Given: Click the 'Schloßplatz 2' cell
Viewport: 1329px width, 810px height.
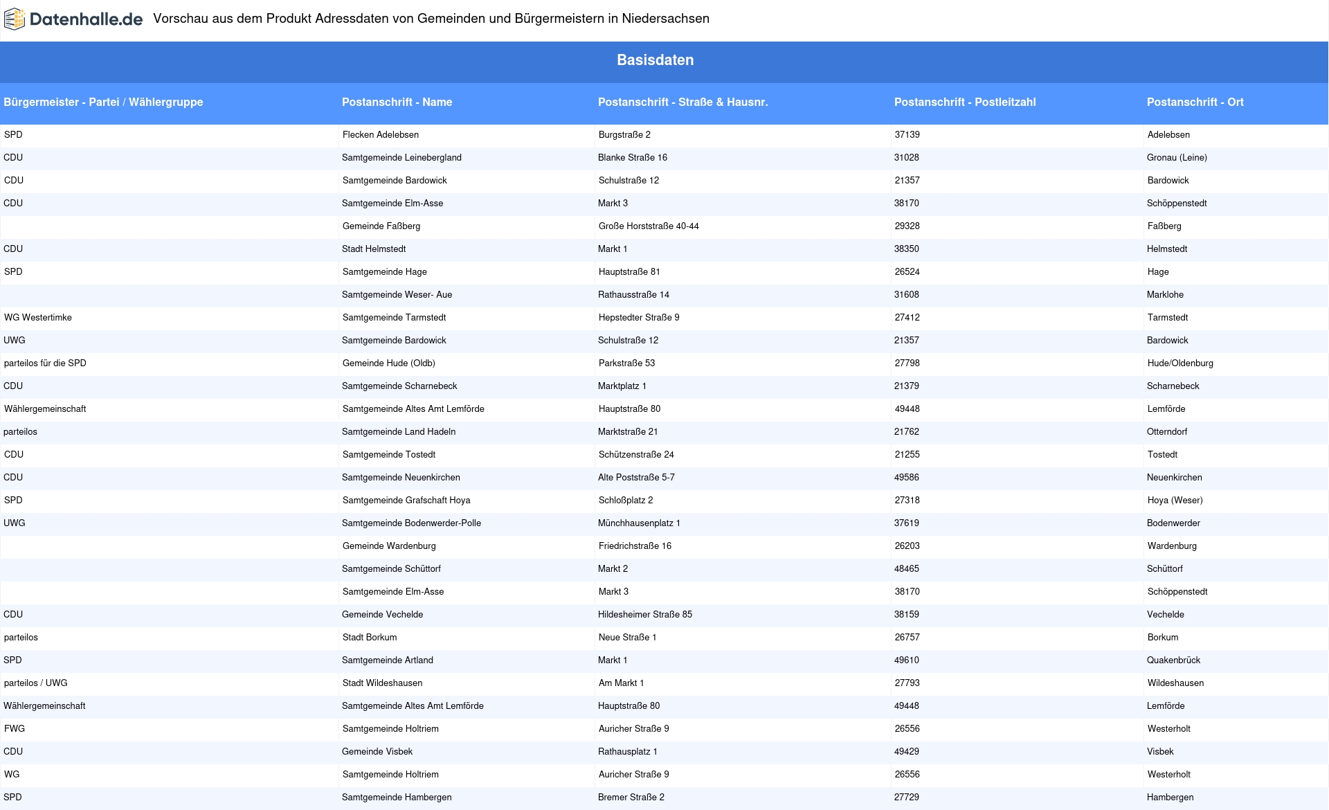Looking at the screenshot, I should click(743, 501).
